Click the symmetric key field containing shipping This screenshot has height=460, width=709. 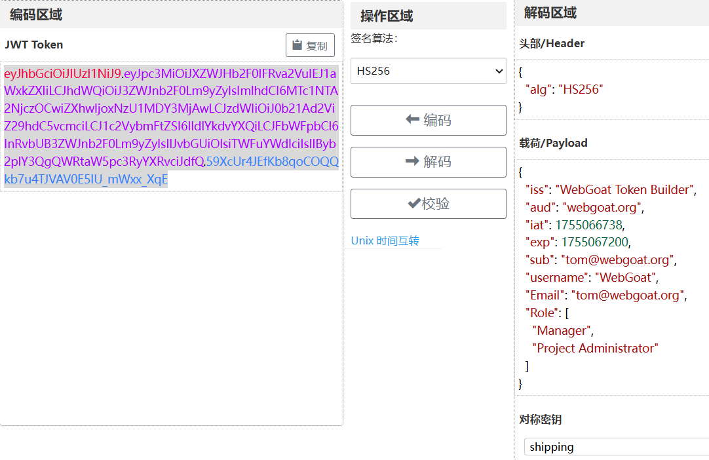coord(617,447)
